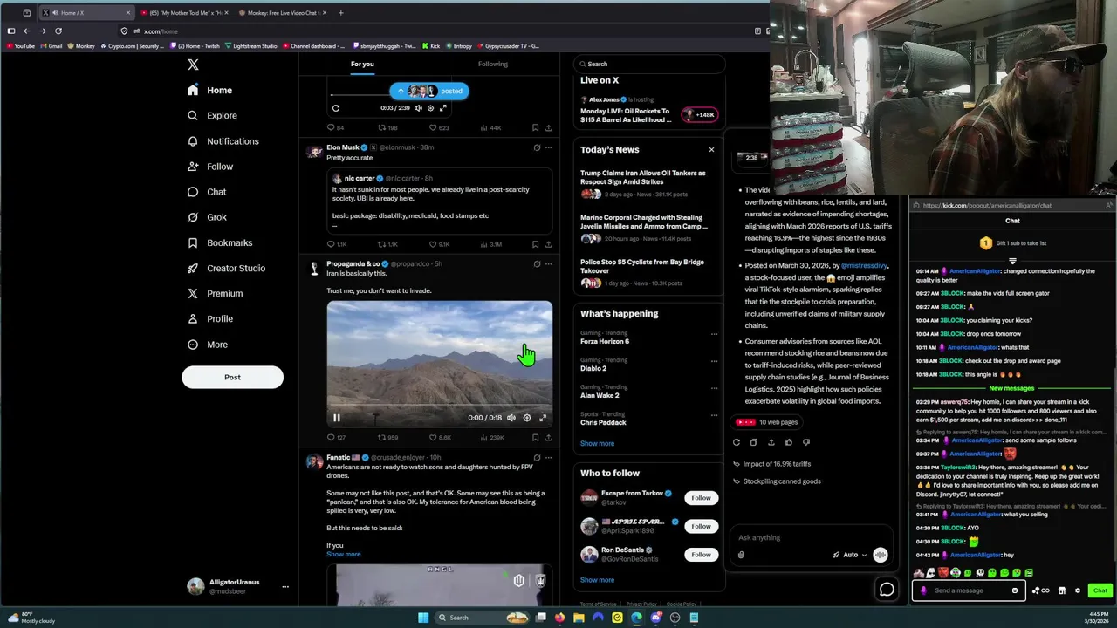Image resolution: width=1117 pixels, height=628 pixels.
Task: Click the blue Post button
Action: tap(232, 378)
